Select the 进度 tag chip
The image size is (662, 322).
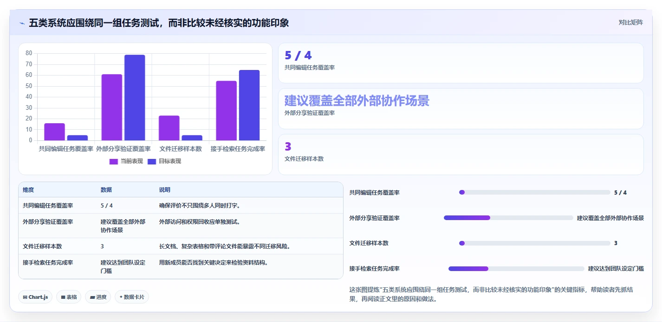[98, 297]
